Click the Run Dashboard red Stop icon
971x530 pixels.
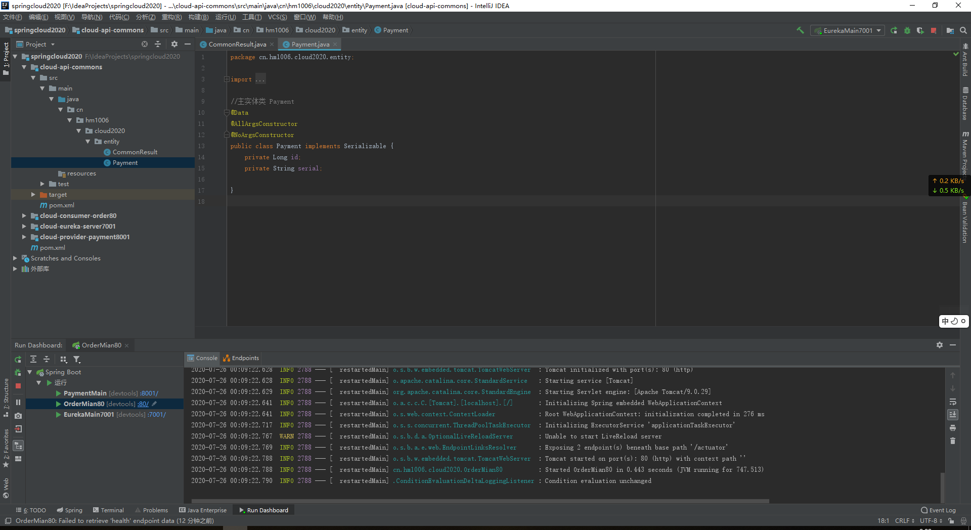click(18, 386)
